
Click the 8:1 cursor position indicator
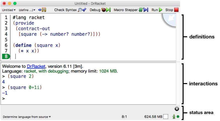click(124, 117)
